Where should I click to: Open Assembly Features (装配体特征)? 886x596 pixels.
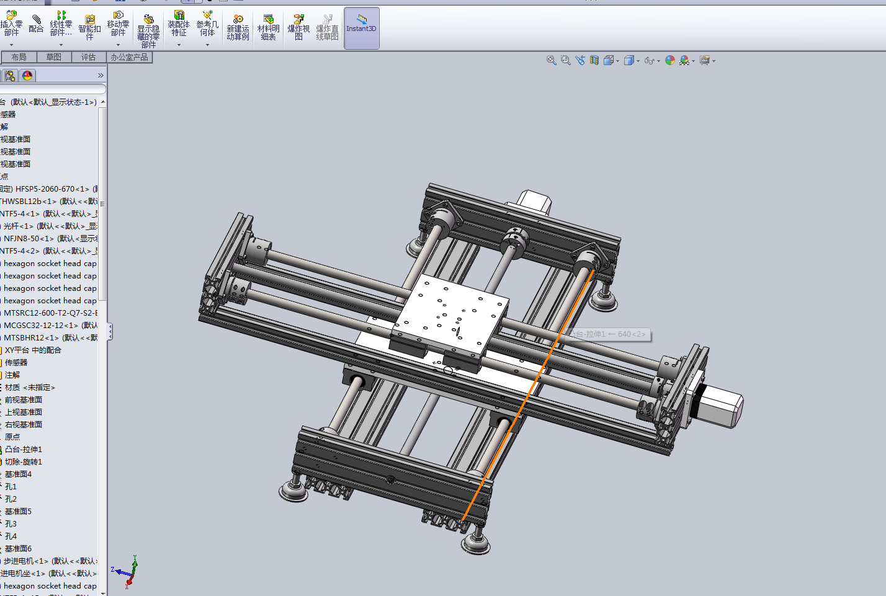pos(179,24)
